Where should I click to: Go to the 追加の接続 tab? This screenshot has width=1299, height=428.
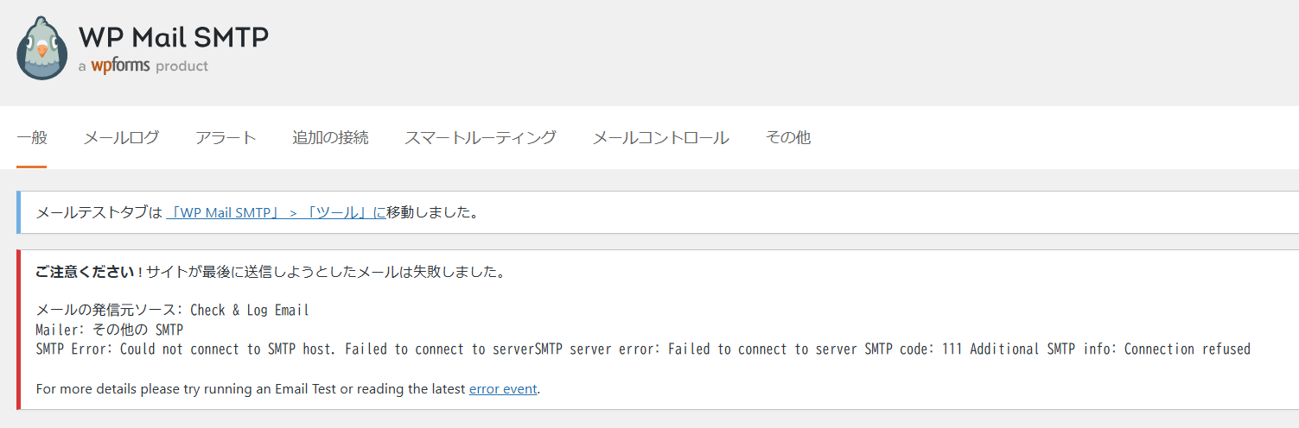click(330, 138)
